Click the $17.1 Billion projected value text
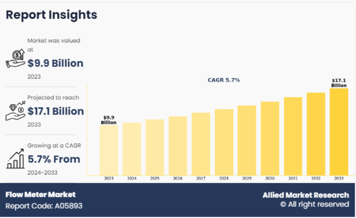356x218 pixels. [56, 111]
